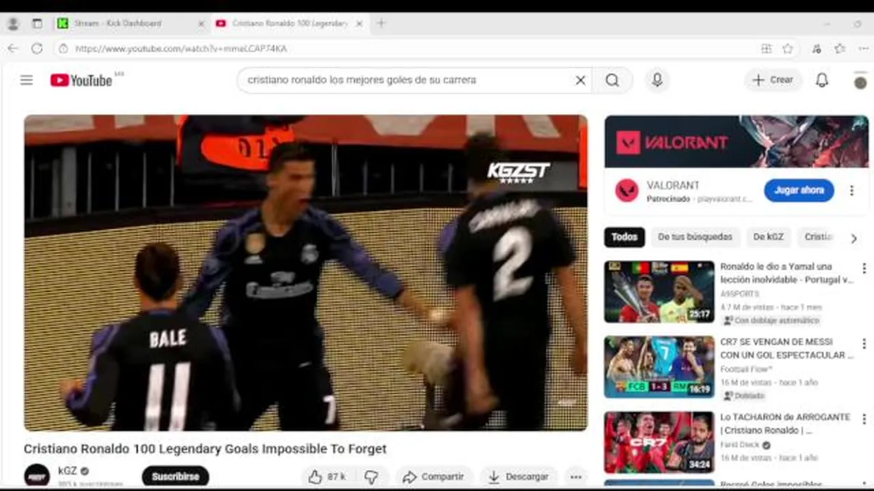This screenshot has width=874, height=491.
Task: Run search with magnifying glass button
Action: 612,80
